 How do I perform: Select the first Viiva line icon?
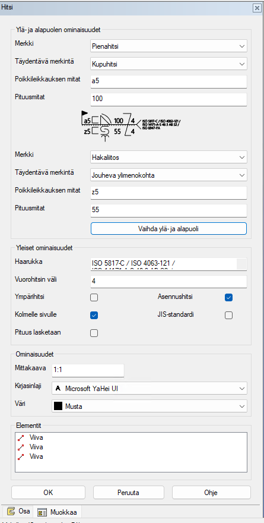[21, 437]
